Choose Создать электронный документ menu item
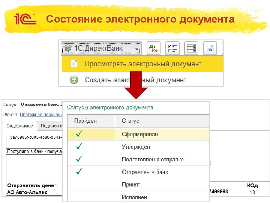 coord(142,80)
